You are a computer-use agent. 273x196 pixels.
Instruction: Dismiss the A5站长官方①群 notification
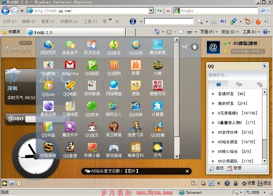[x=187, y=171]
